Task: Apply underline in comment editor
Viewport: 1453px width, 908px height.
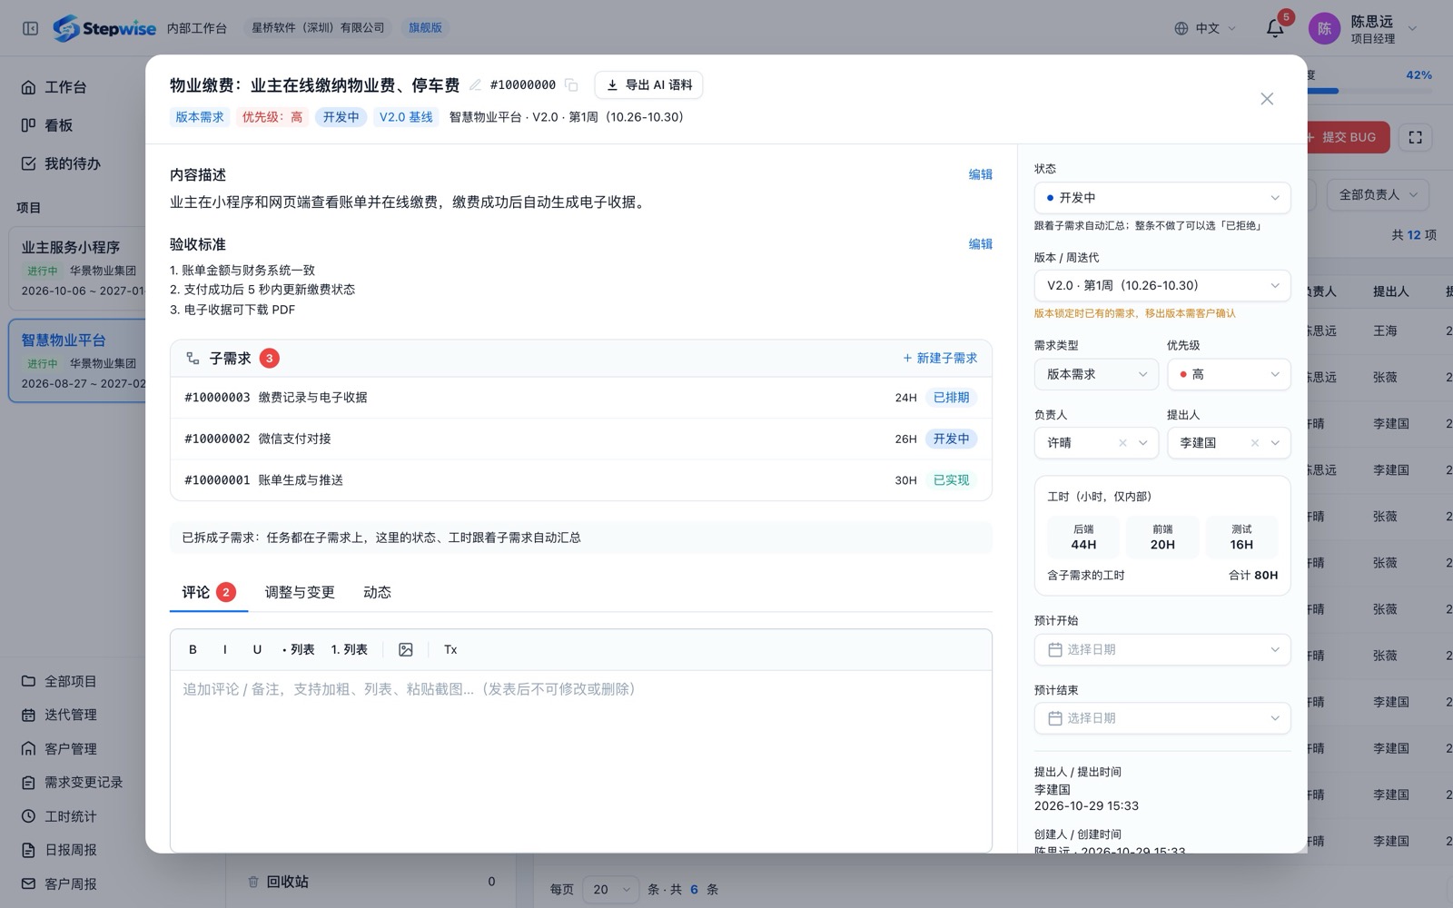Action: tap(257, 649)
